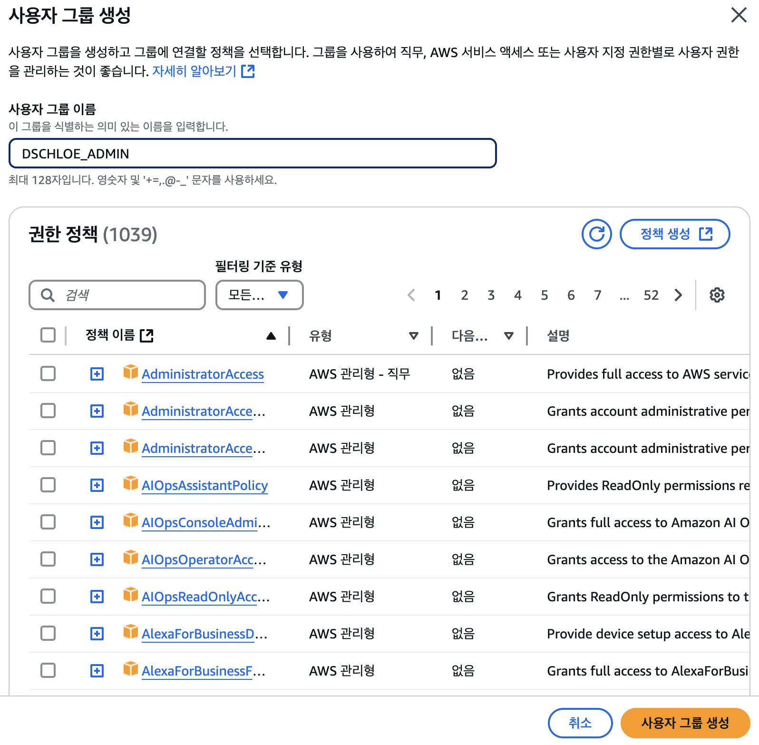Sort by policy name ascending arrow
The image size is (759, 745).
(x=271, y=336)
